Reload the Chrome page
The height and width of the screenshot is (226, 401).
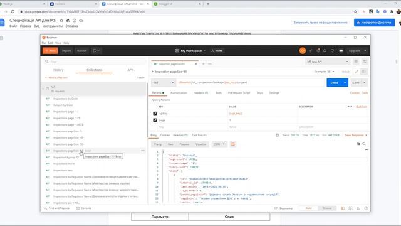pyautogui.click(x=13, y=11)
